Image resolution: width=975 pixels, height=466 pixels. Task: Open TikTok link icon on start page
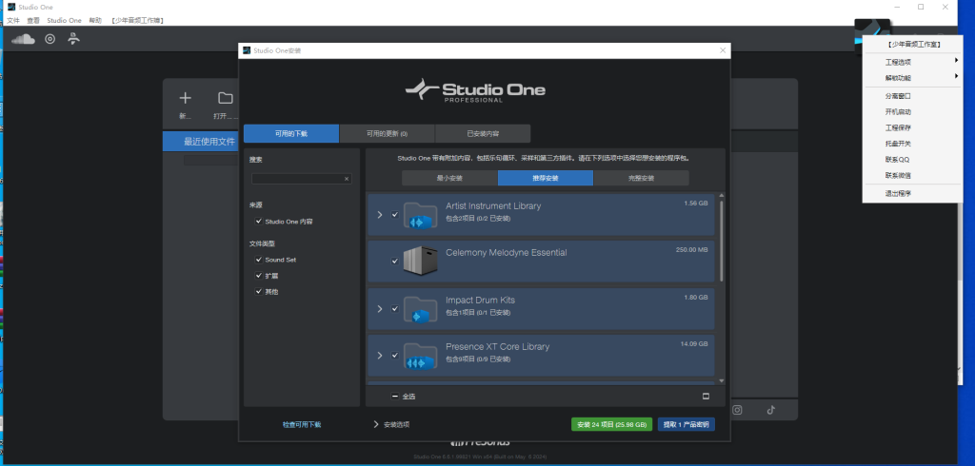click(771, 410)
